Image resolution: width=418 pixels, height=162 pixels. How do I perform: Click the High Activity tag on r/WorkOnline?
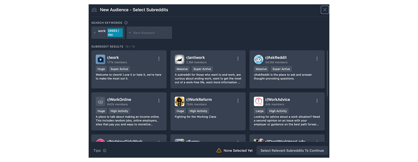119,111
